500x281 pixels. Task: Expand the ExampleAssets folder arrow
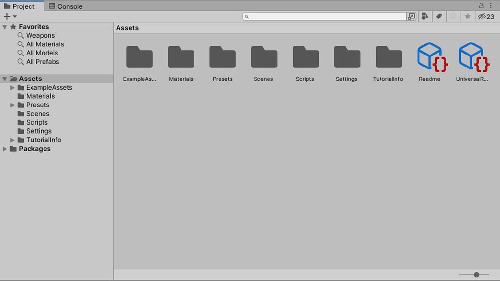click(12, 88)
